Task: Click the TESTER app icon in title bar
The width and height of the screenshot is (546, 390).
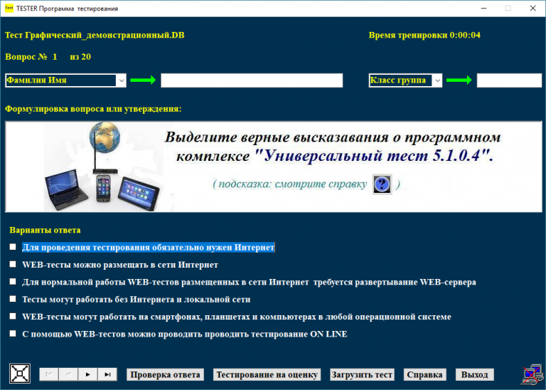Action: coord(9,9)
